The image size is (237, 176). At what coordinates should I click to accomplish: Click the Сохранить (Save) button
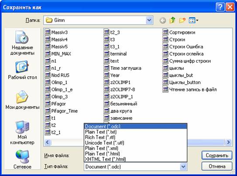coord(217,156)
